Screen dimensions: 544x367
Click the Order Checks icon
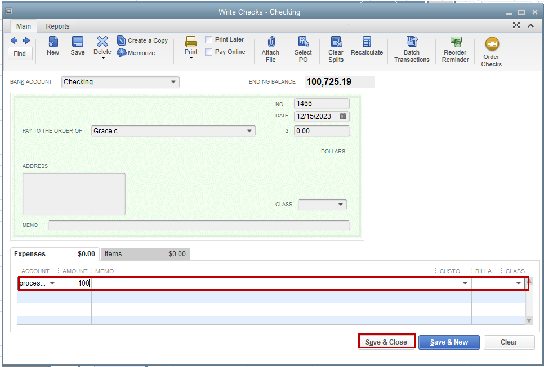491,51
